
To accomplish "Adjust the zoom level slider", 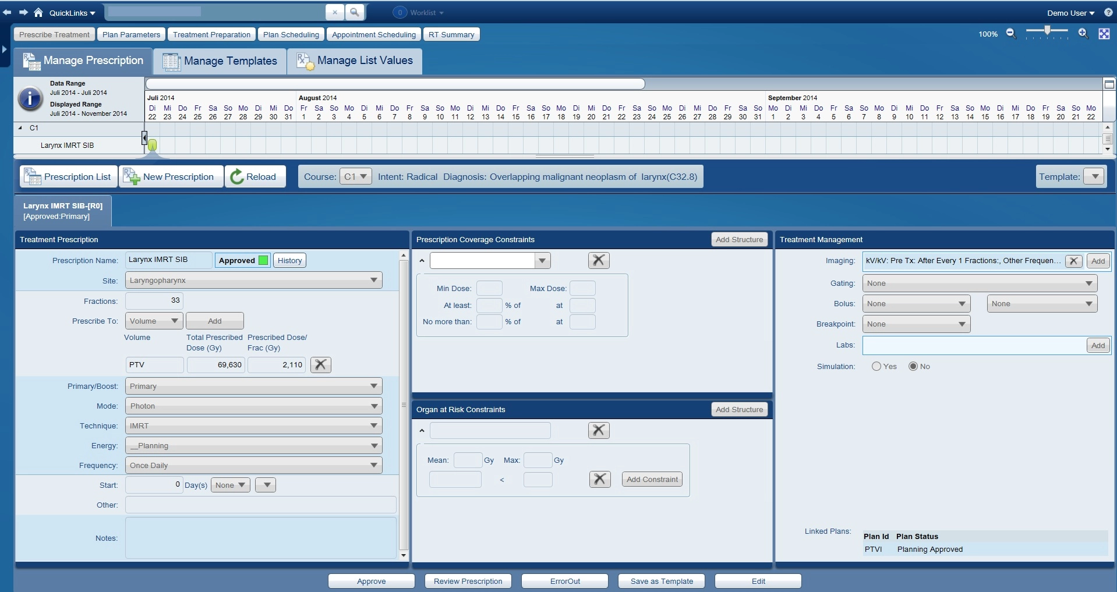I will (x=1047, y=31).
